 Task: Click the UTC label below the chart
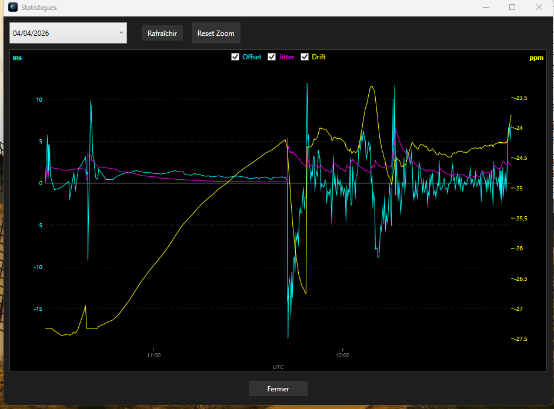[278, 367]
